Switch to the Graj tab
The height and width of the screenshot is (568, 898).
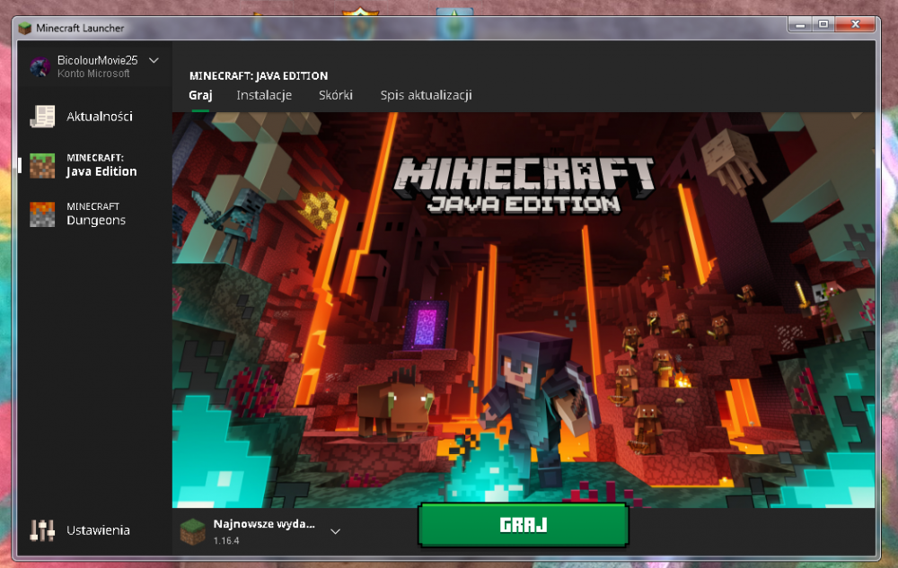coord(200,95)
